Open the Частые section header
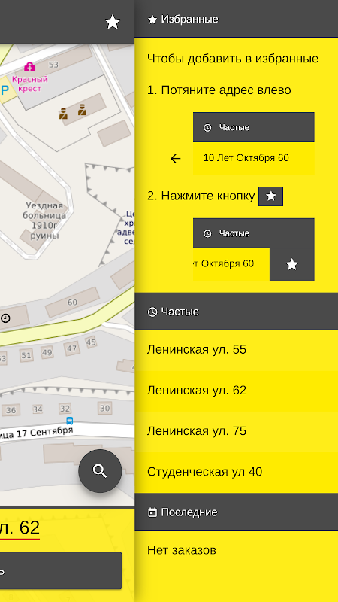338x602 pixels. click(237, 312)
